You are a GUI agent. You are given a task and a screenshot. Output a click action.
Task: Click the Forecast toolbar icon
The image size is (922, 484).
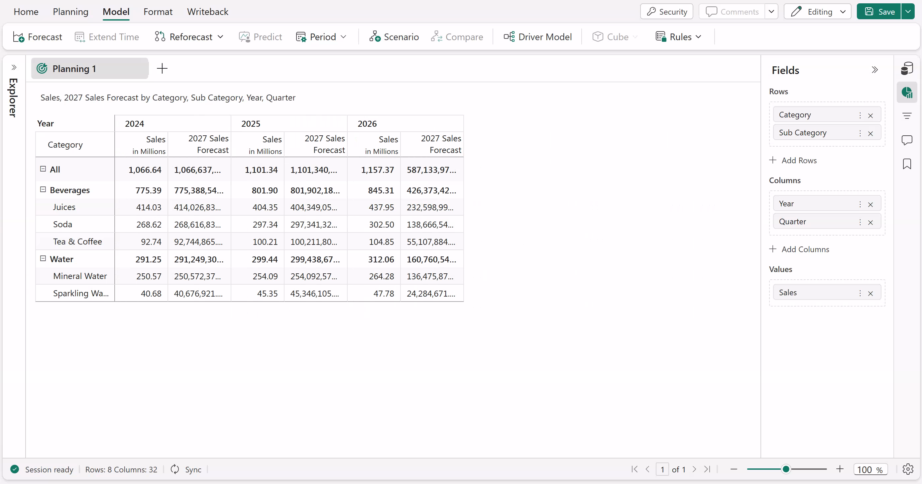(19, 37)
